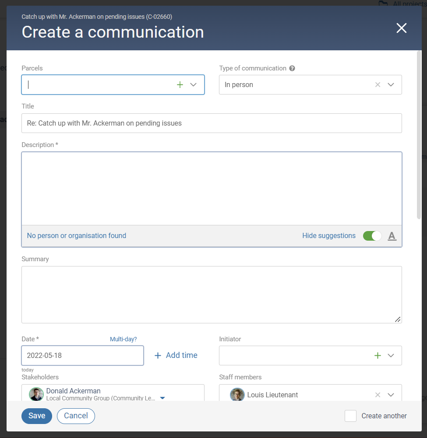Remove Louis Lieutenant from Staff members

coord(378,395)
